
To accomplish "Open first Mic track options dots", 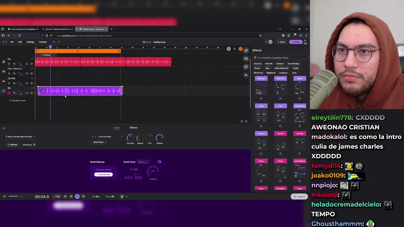I will [x=32, y=59].
